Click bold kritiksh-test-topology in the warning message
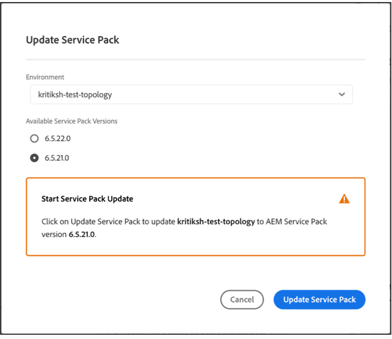This screenshot has height=339, width=392. pyautogui.click(x=216, y=222)
